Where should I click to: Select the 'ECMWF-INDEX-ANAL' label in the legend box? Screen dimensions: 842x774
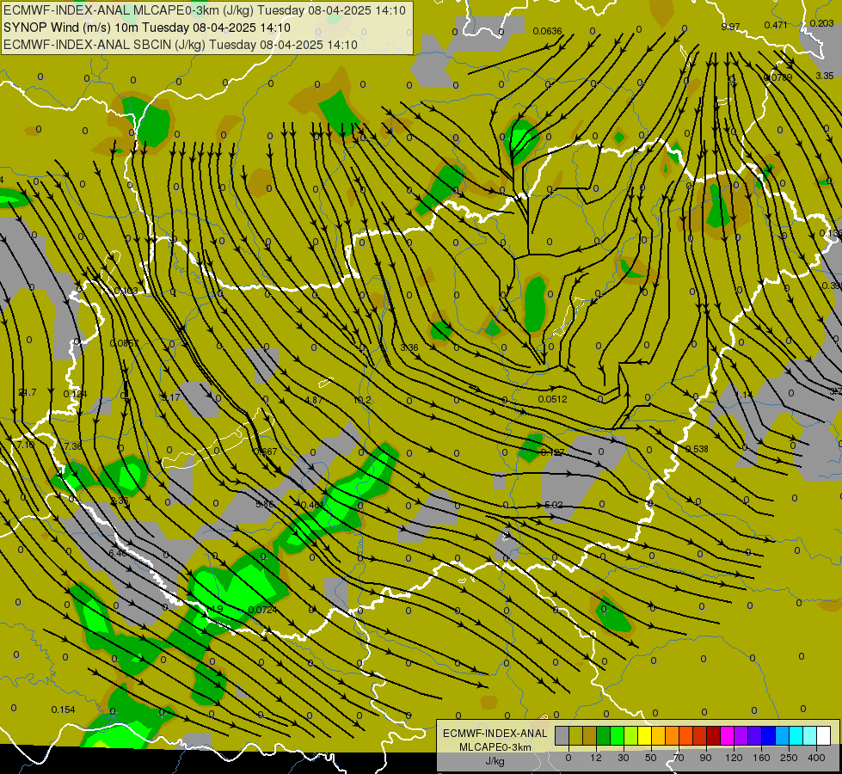495,734
